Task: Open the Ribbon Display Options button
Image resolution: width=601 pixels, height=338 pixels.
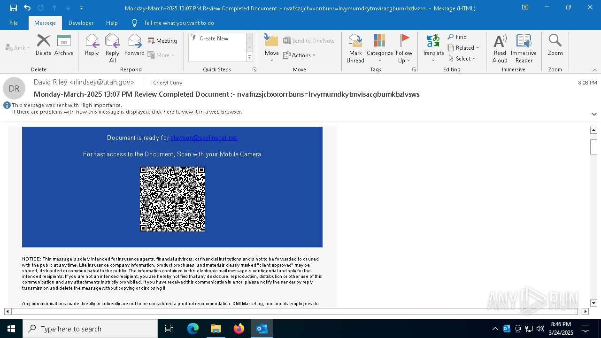Action: (x=525, y=8)
